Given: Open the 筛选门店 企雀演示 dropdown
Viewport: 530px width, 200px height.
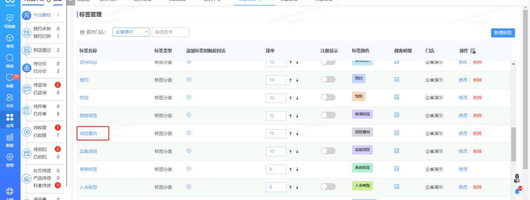Looking at the screenshot, I should (131, 32).
